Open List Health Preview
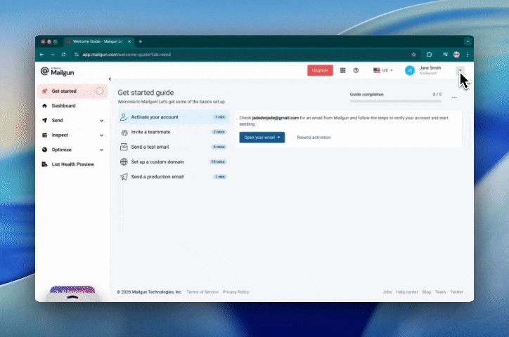Image resolution: width=509 pixels, height=337 pixels. (72, 164)
